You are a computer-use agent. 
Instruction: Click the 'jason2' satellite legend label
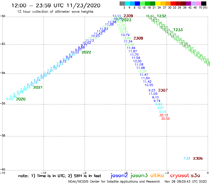pos(119,176)
